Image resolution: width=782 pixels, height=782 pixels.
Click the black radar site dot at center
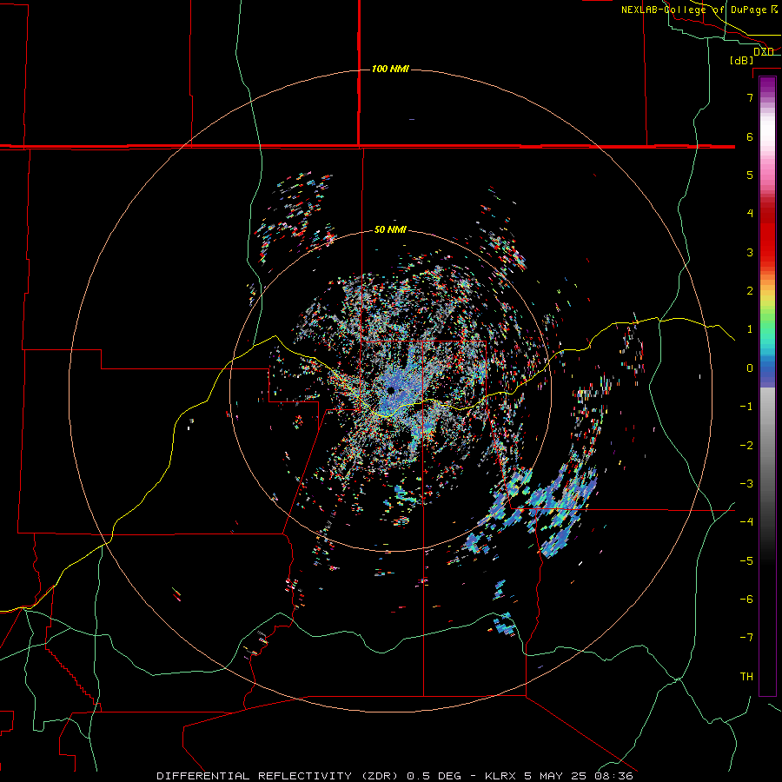(391, 390)
